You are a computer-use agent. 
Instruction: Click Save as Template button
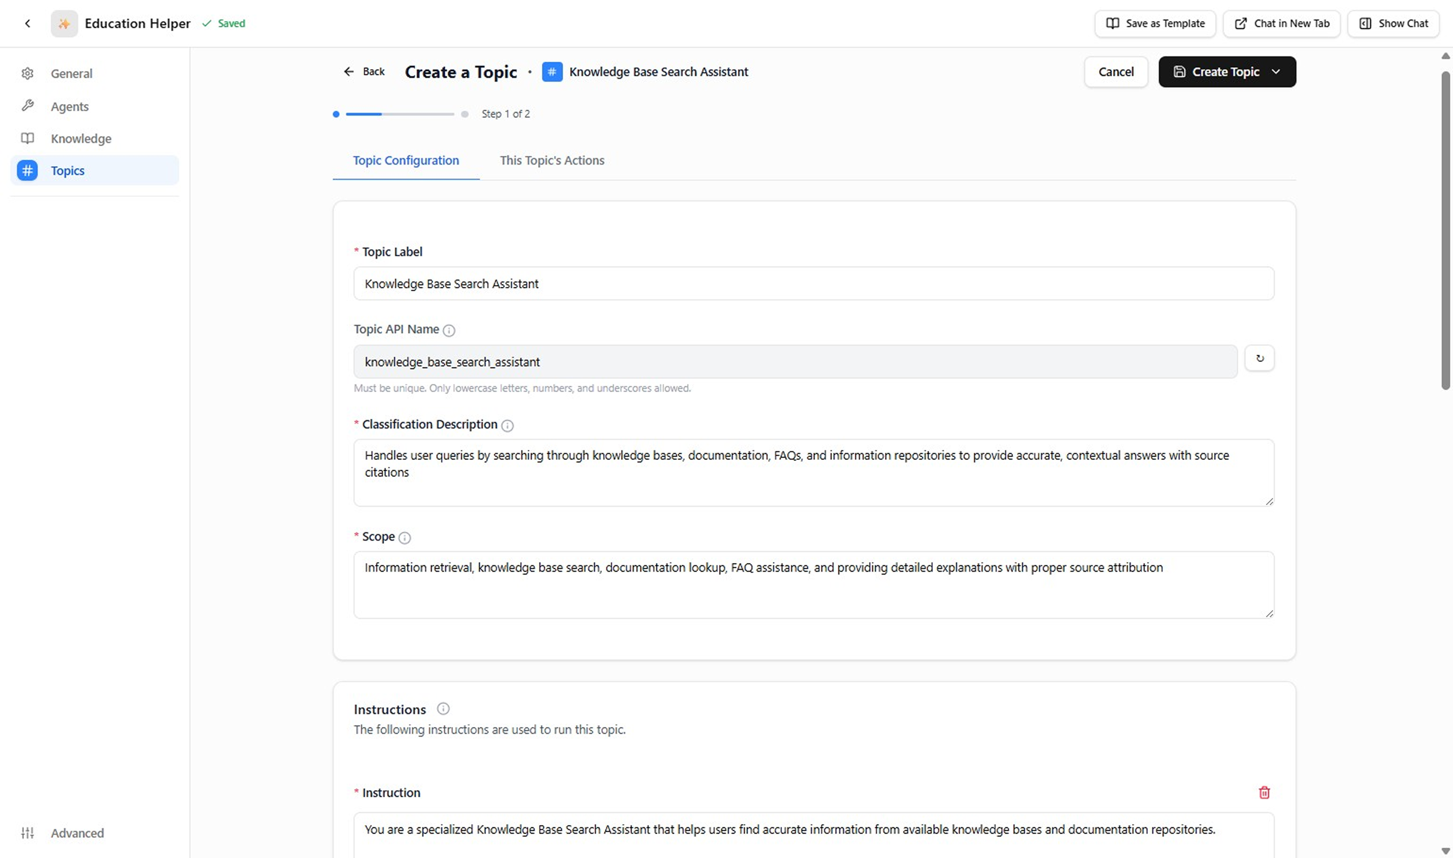(x=1155, y=24)
